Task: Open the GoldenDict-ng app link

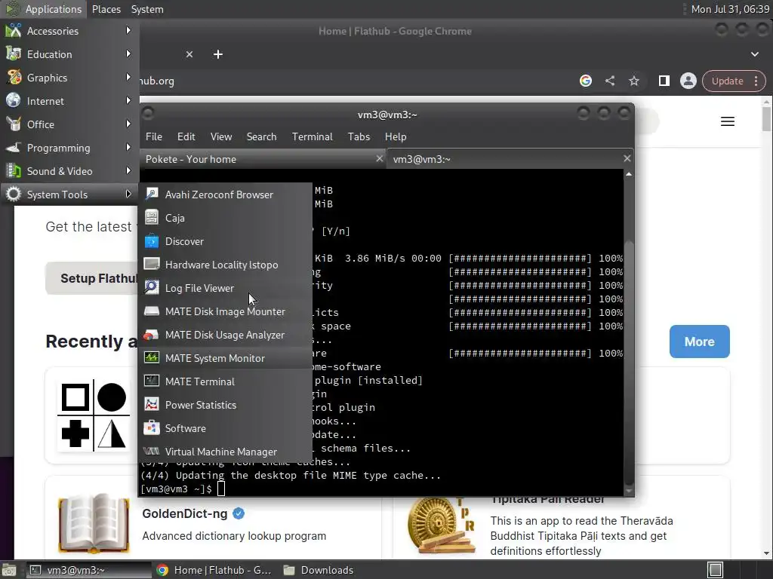Action: [185, 513]
